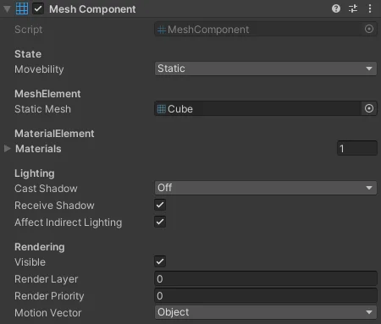
Task: Click the Render Layer value field
Action: [x=266, y=279]
